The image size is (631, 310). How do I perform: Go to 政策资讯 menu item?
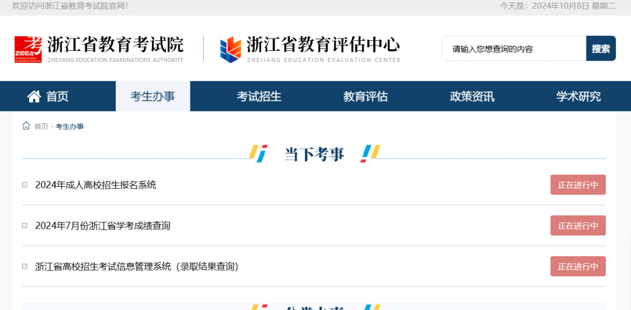(x=472, y=96)
